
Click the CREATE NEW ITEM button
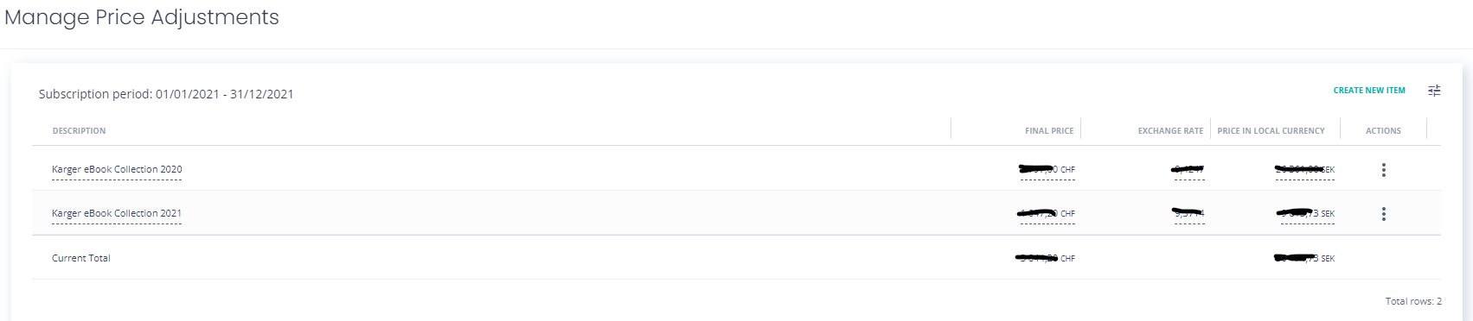[x=1369, y=91]
